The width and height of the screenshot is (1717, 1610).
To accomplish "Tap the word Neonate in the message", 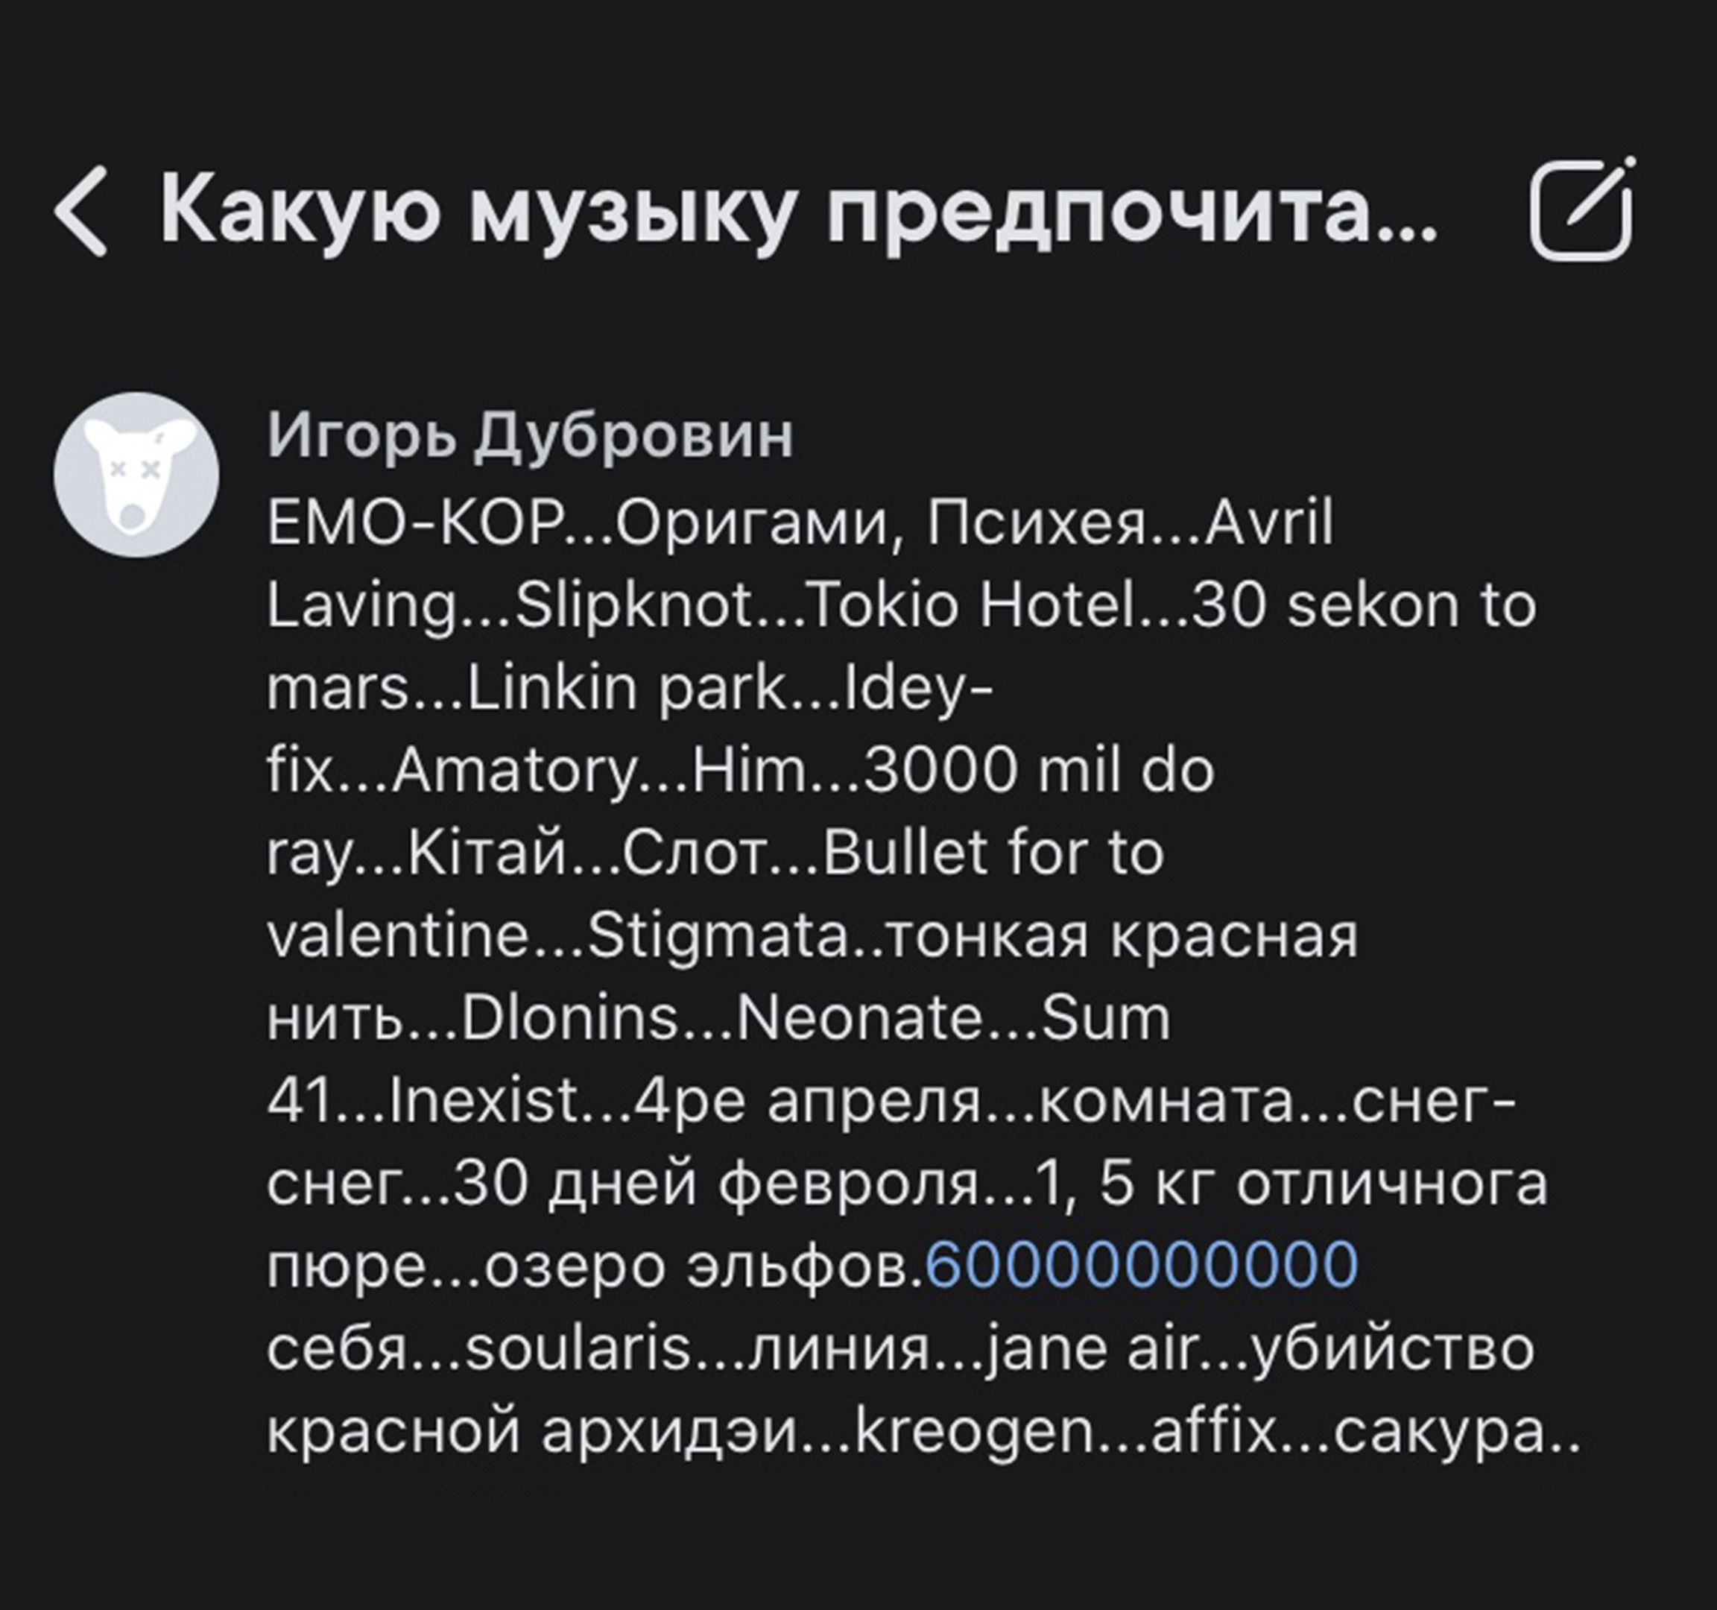I will [x=858, y=1018].
